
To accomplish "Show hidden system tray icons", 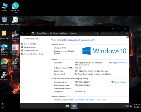I will click(x=124, y=106).
